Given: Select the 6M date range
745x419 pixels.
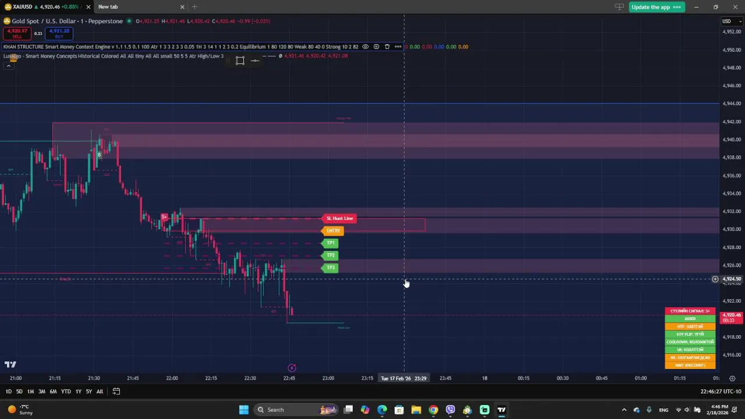Looking at the screenshot, I should [x=53, y=392].
